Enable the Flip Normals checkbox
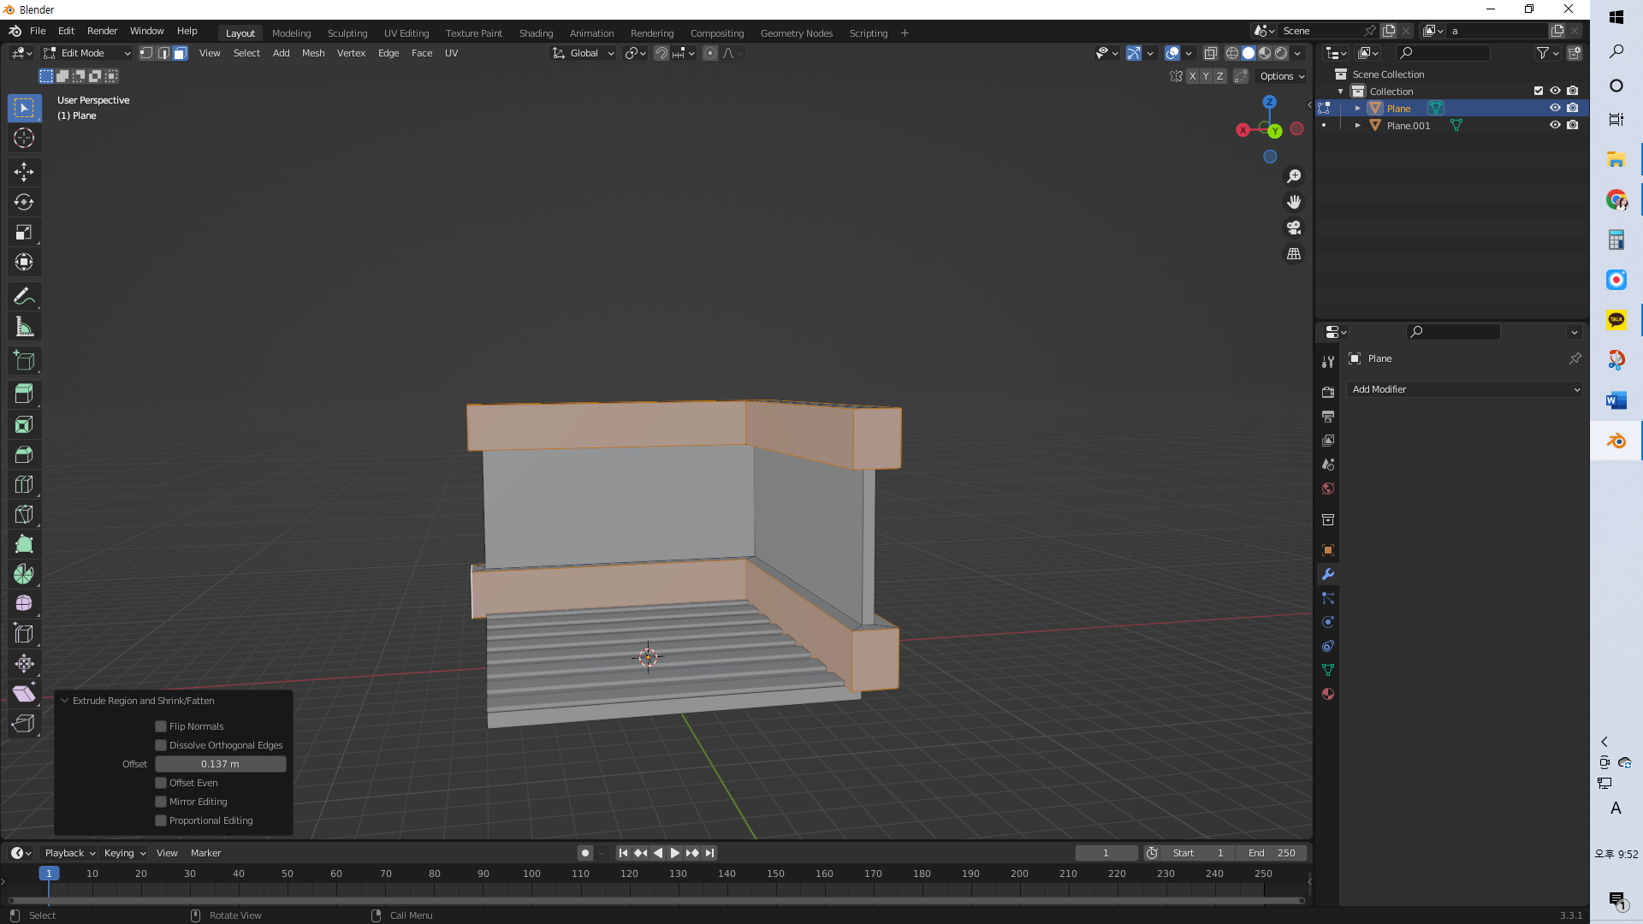 (x=161, y=726)
